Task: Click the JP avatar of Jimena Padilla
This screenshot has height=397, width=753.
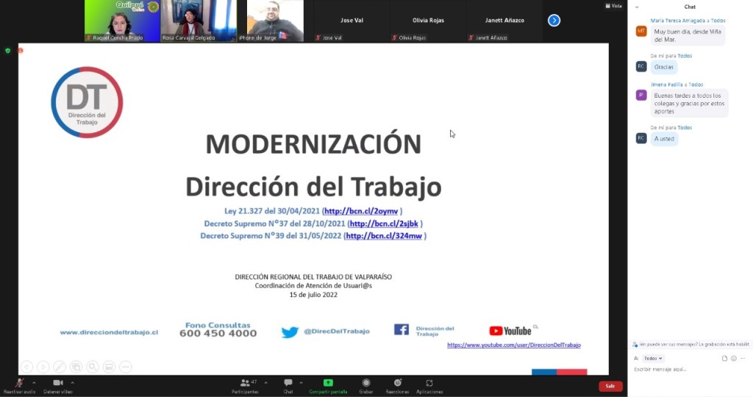Action: point(641,95)
